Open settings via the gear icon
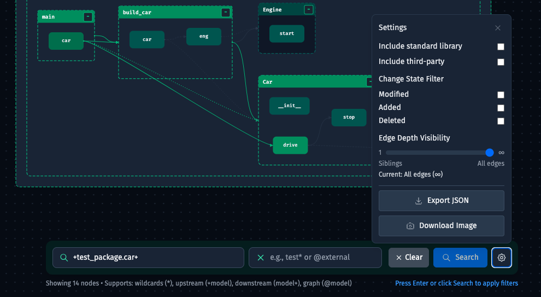The image size is (541, 297). pos(501,258)
